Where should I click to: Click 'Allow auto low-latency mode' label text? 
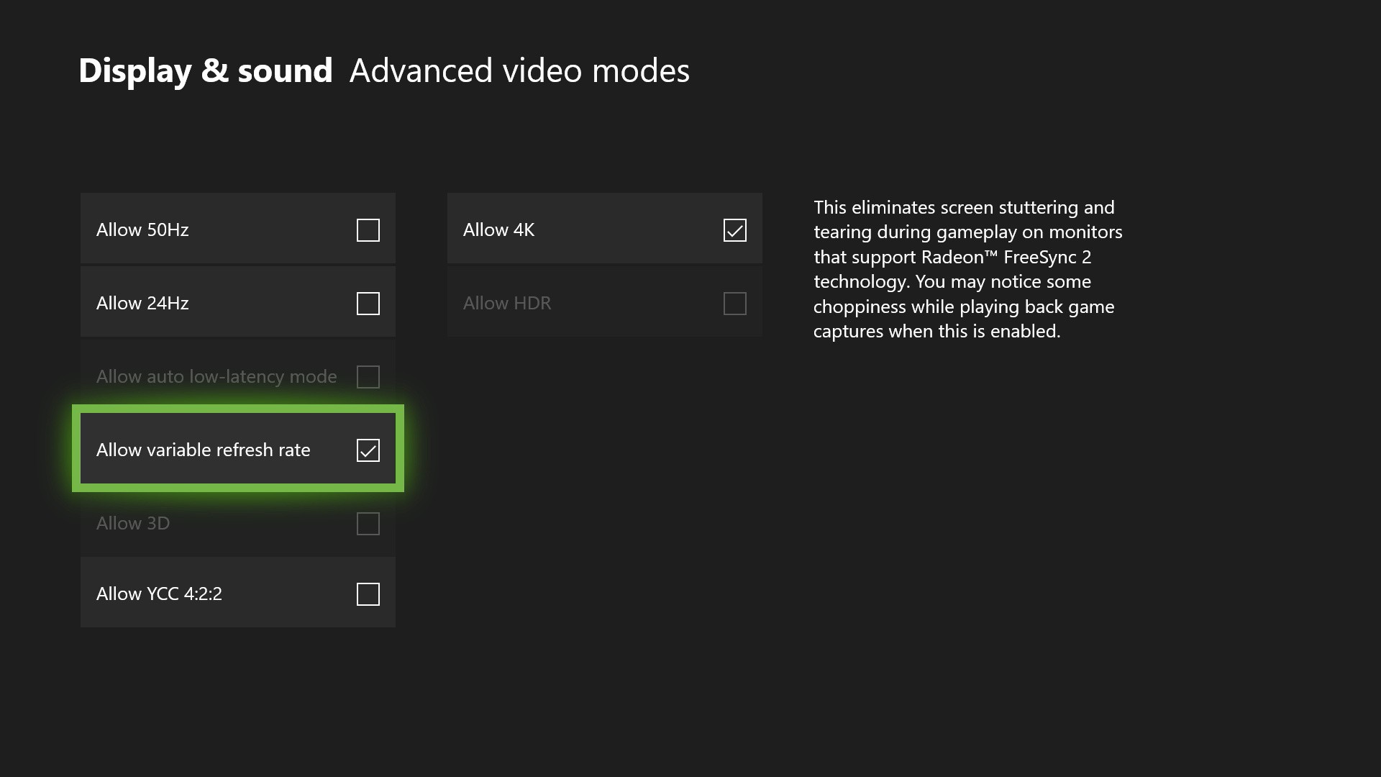pos(217,377)
